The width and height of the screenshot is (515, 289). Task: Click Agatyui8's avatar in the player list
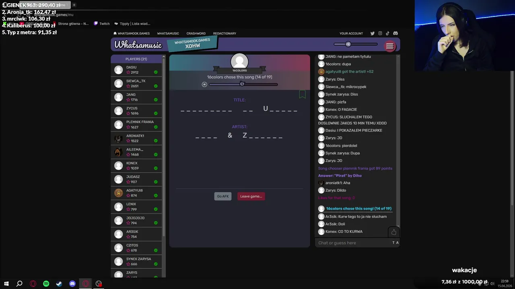pyautogui.click(x=118, y=193)
